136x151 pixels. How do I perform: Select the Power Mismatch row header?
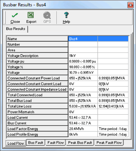[x=37, y=112]
